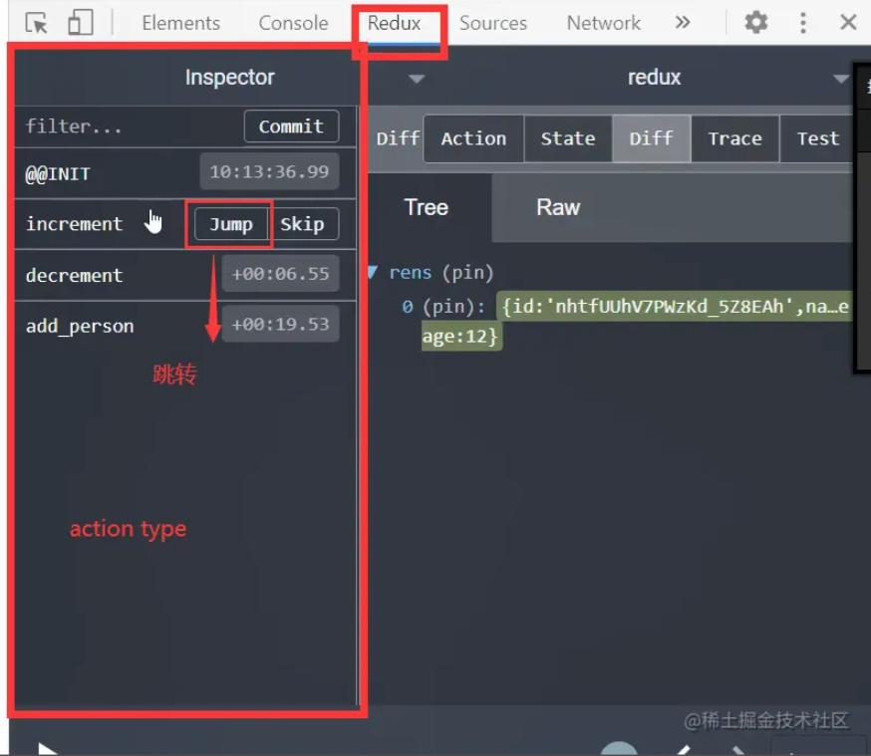
Task: Open the three-dot DevTools menu
Action: tap(803, 22)
